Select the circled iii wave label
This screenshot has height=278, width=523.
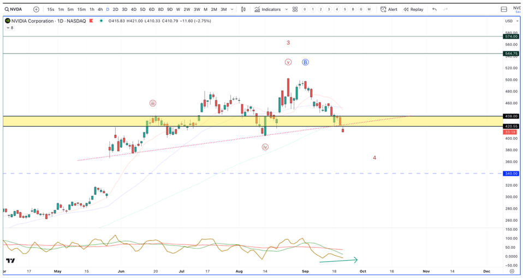[x=153, y=103]
